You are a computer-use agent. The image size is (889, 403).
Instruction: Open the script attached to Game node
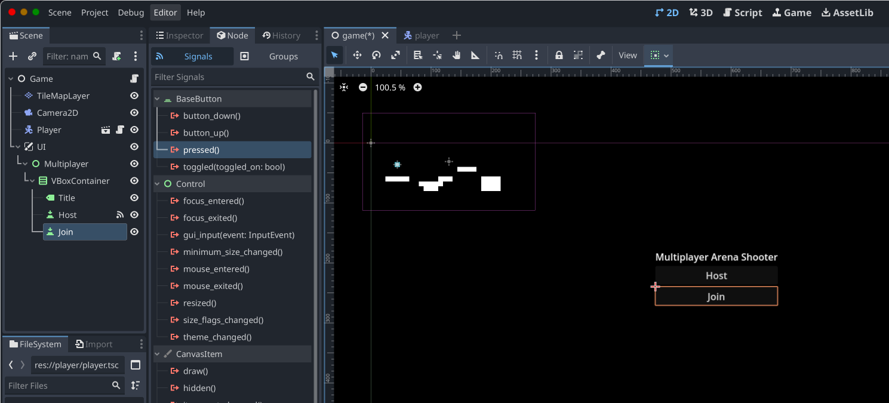(x=134, y=79)
